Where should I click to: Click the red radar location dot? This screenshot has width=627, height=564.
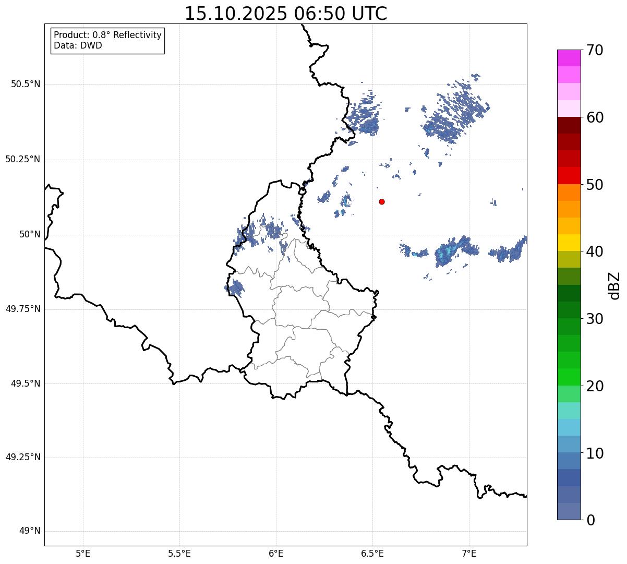coord(382,201)
